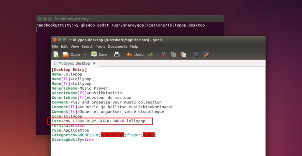The width and height of the screenshot is (302, 156).
Task: Click the Redo arrow icon
Action: pyautogui.click(x=150, y=55)
